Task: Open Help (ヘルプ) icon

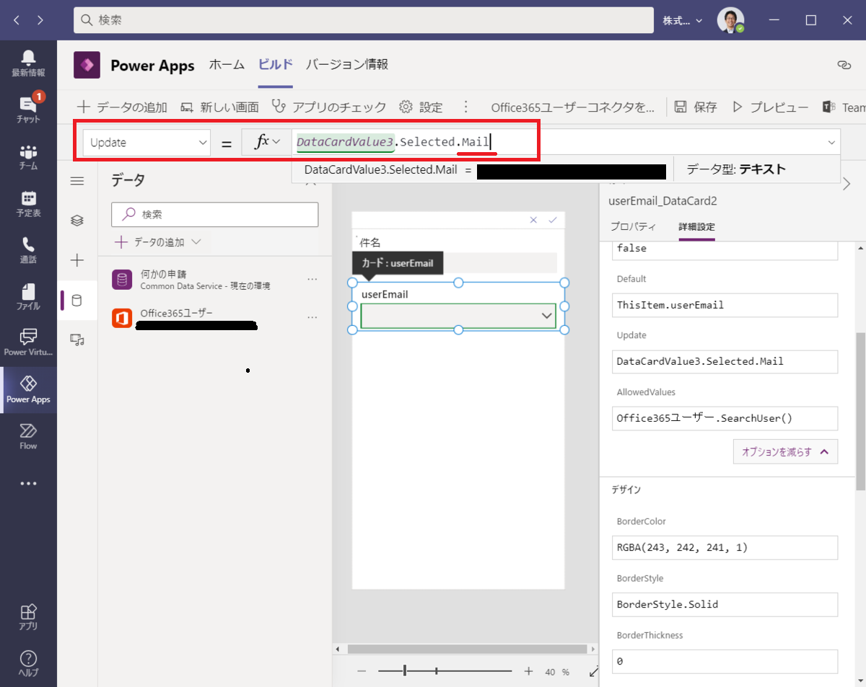Action: pyautogui.click(x=28, y=663)
